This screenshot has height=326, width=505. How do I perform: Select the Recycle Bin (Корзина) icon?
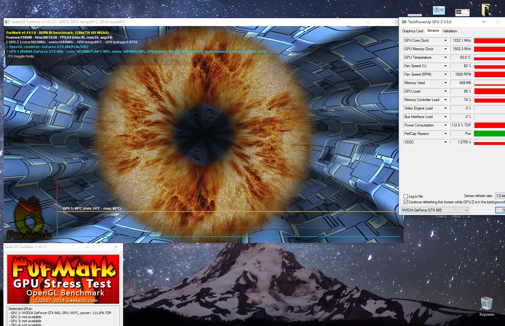click(x=486, y=306)
